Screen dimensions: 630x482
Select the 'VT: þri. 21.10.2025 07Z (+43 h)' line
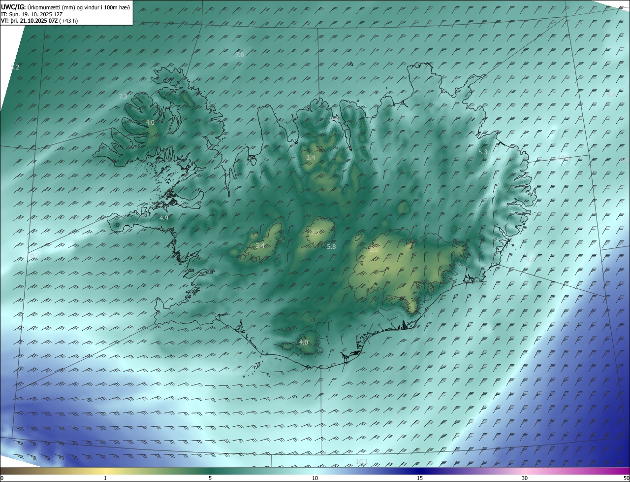(x=39, y=21)
